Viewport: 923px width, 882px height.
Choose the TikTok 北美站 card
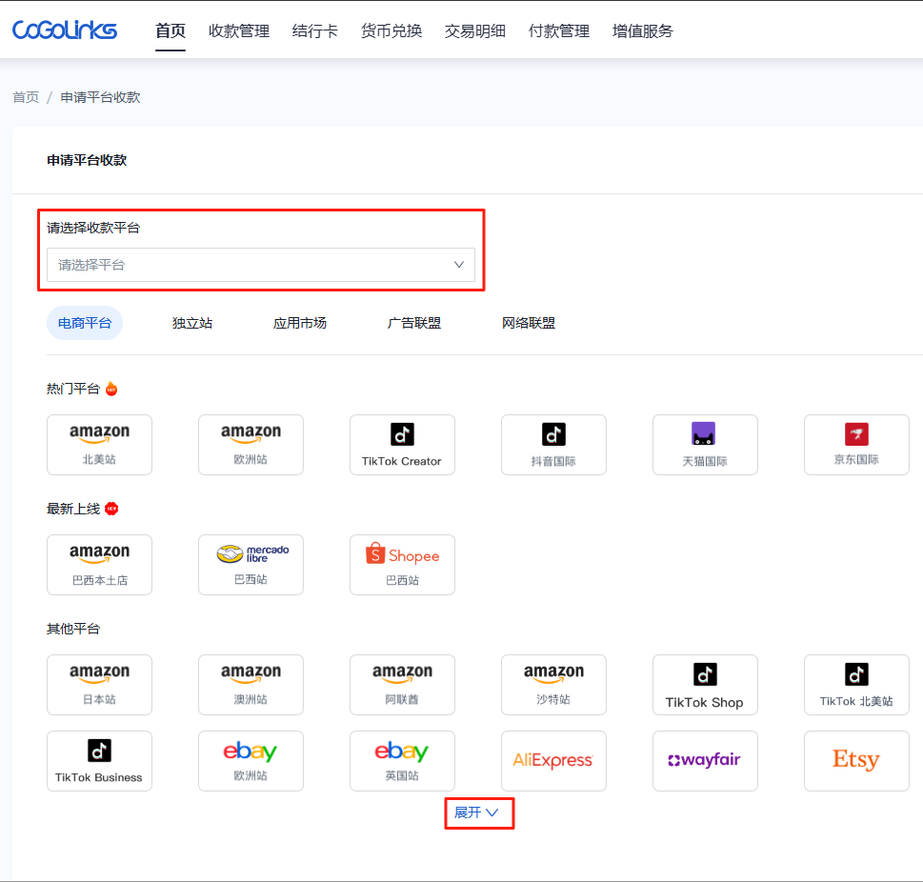pos(856,685)
